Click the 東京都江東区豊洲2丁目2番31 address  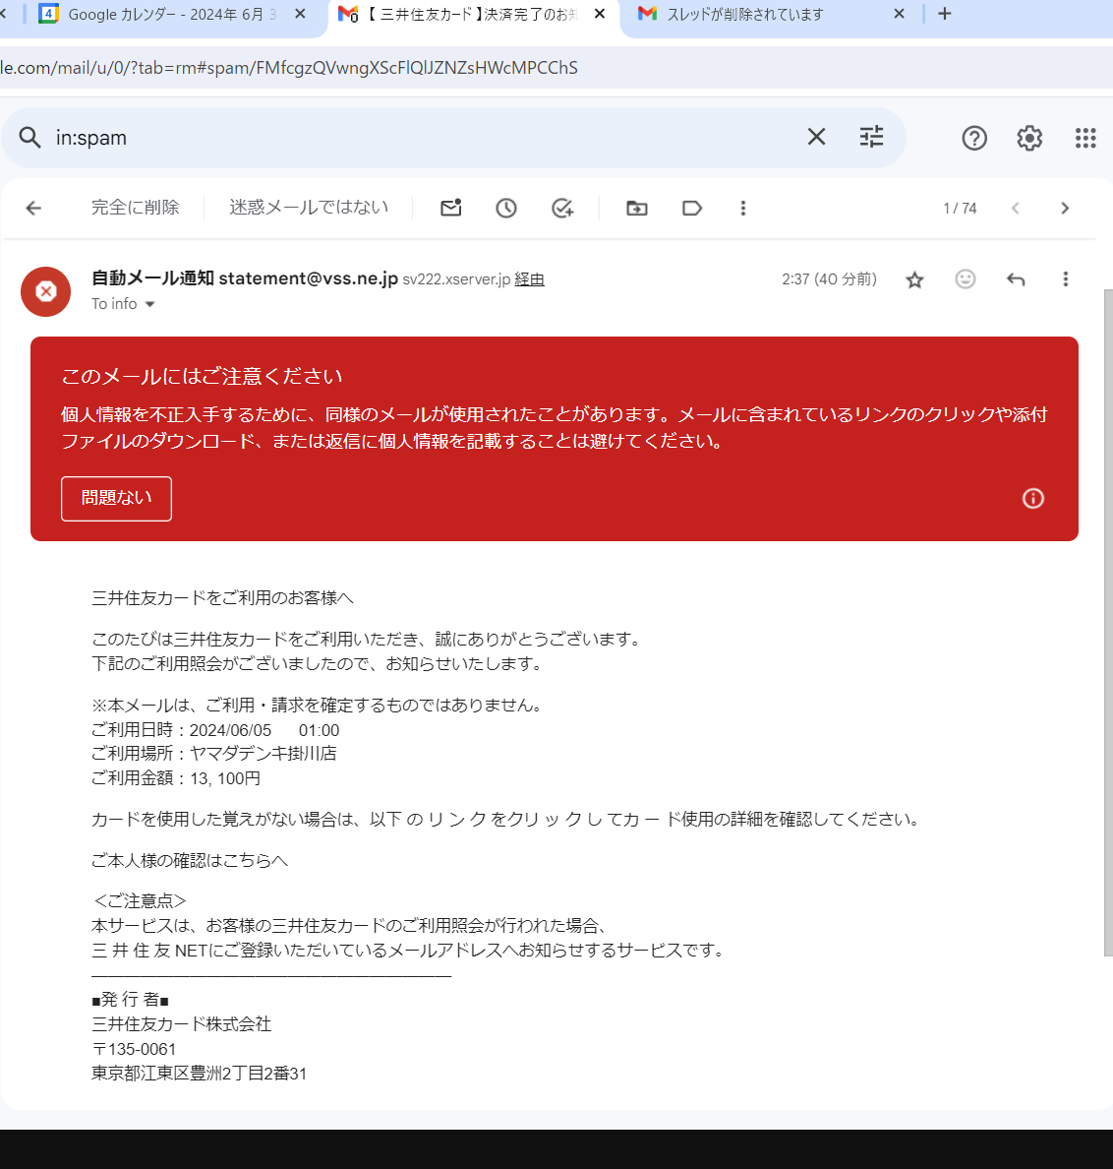199,1074
